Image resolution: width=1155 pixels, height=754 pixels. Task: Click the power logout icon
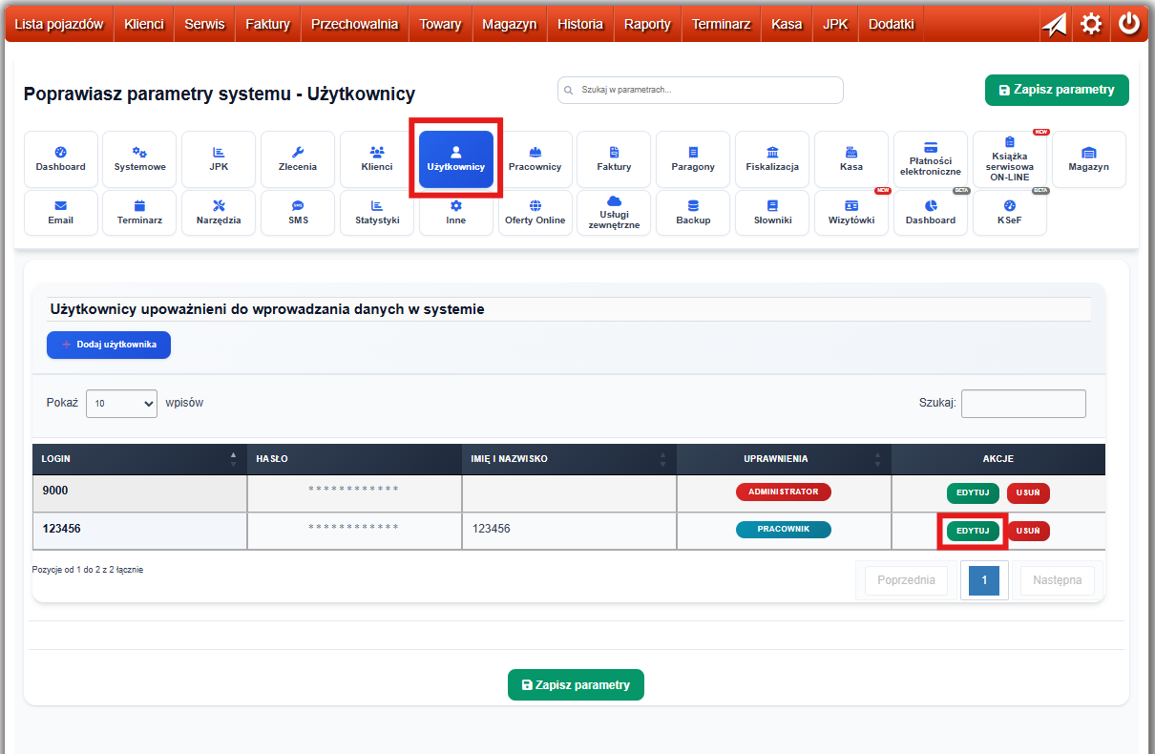[1129, 24]
